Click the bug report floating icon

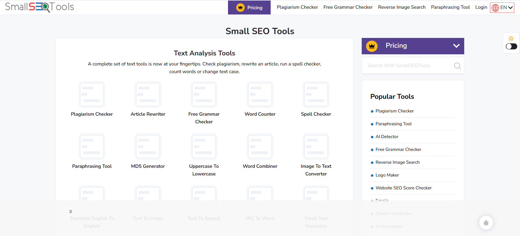486,223
